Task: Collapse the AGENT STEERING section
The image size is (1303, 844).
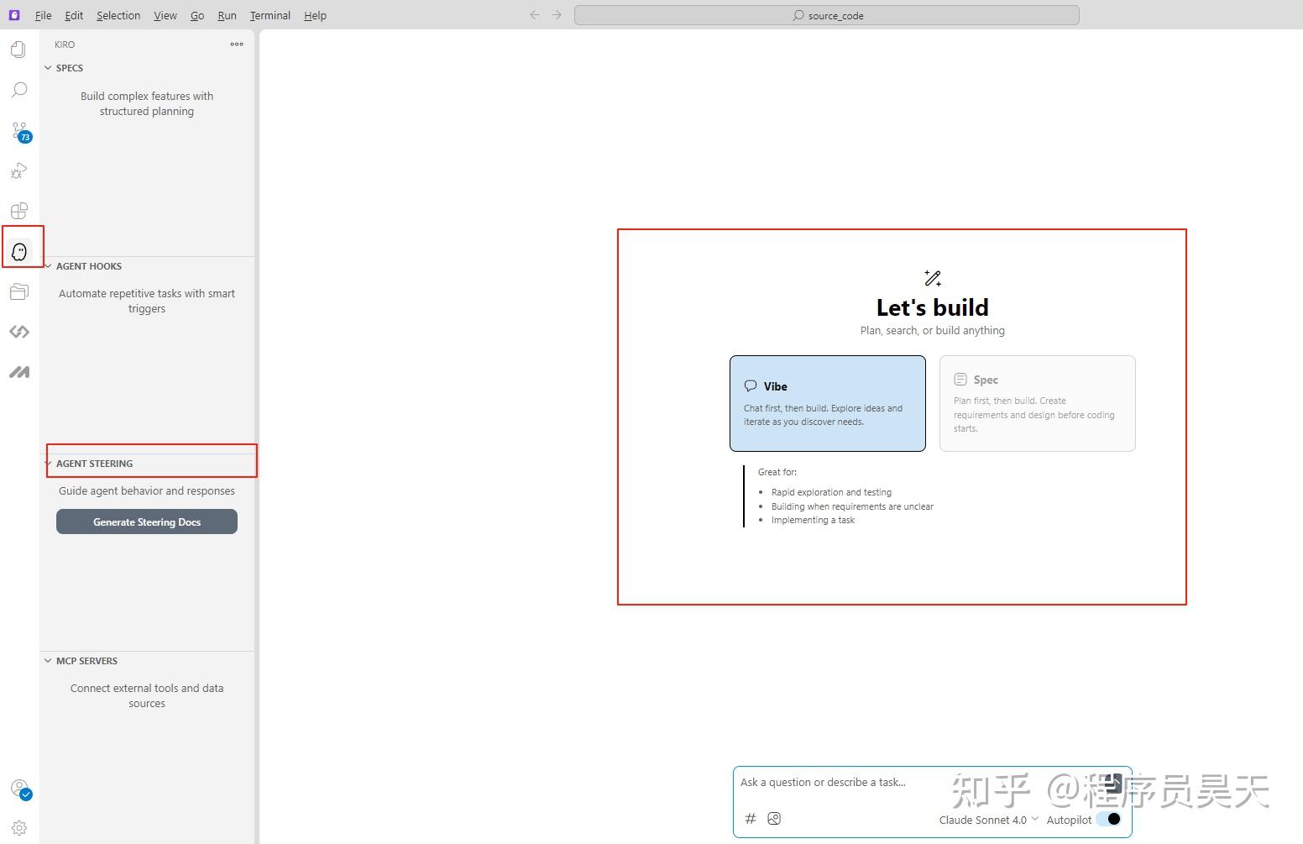Action: click(48, 463)
